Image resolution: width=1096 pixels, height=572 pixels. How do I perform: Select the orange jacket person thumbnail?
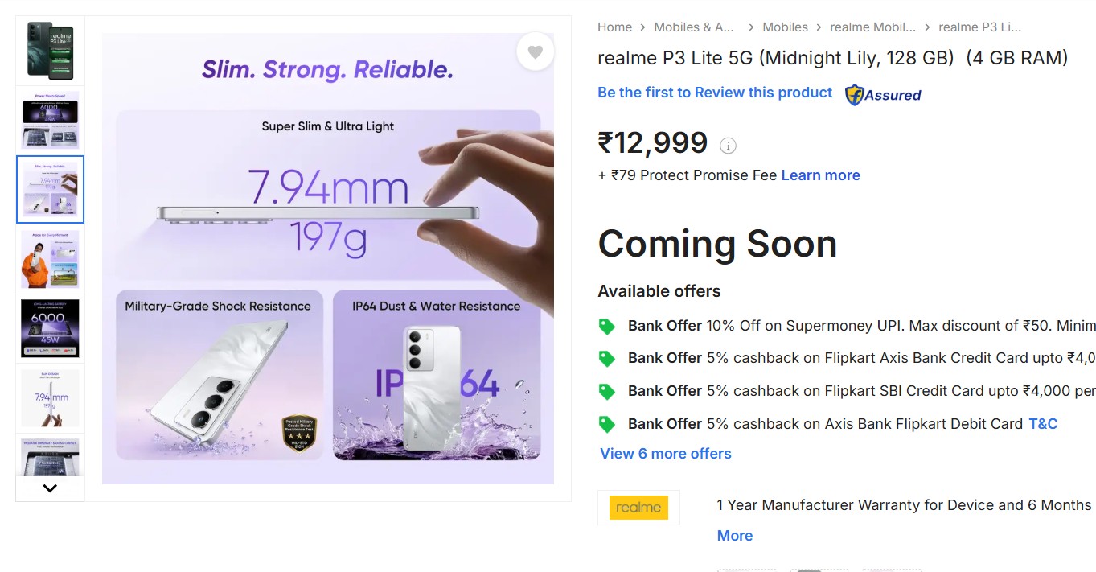click(x=50, y=259)
